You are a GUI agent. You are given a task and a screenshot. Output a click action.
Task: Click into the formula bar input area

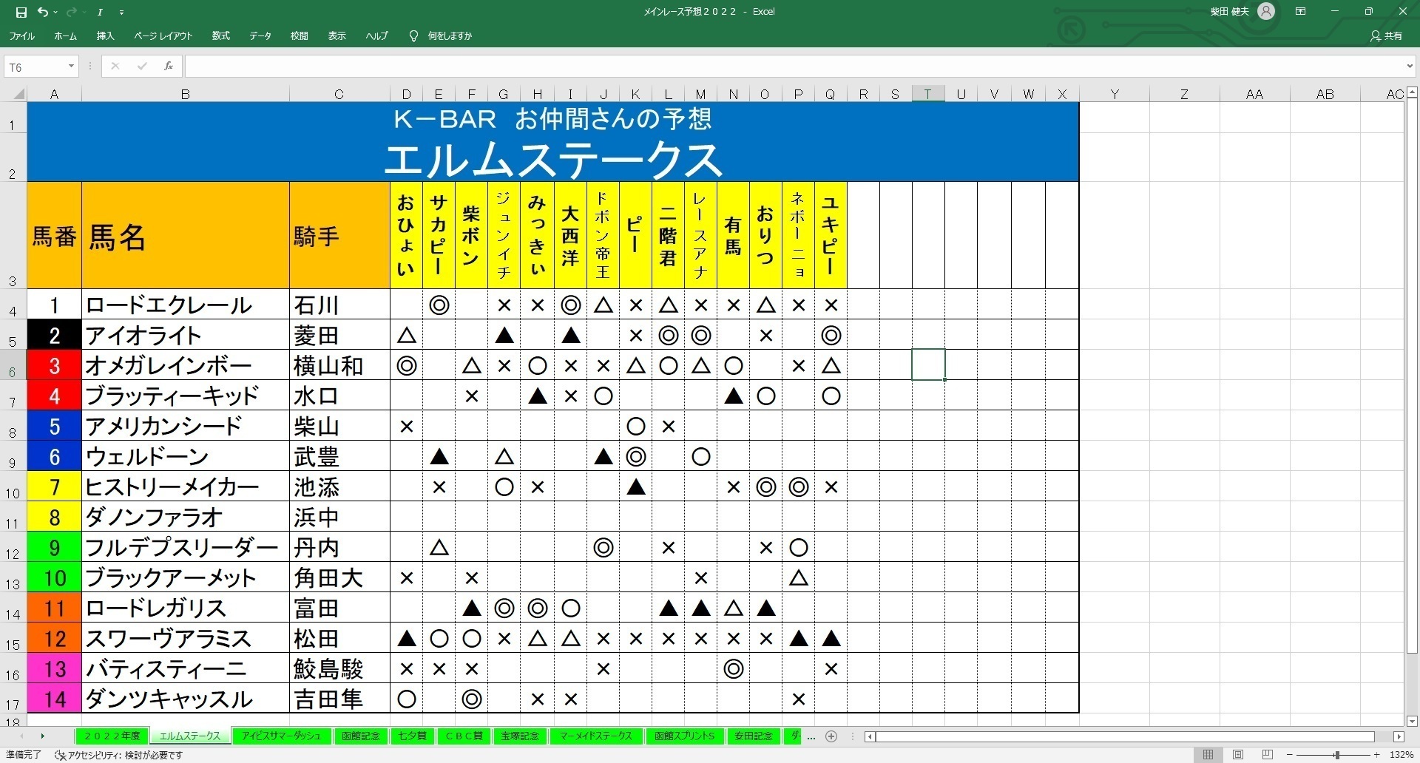point(794,67)
